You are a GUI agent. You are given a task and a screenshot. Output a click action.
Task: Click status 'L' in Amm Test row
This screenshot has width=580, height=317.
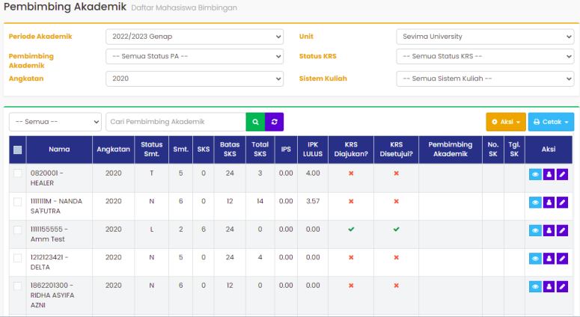pos(152,230)
